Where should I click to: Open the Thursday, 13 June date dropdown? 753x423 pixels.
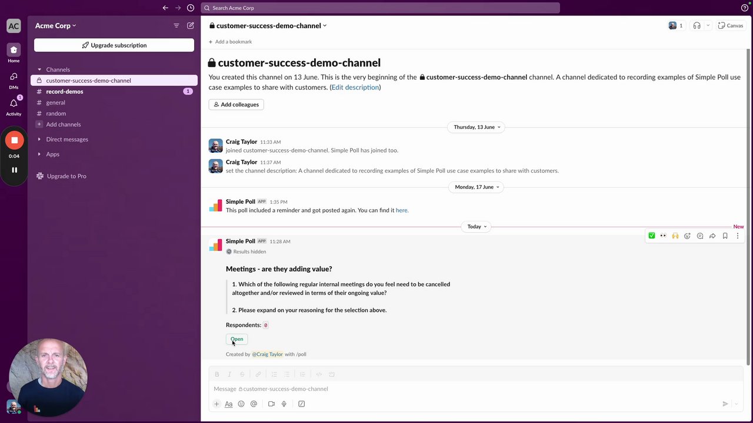pos(477,127)
